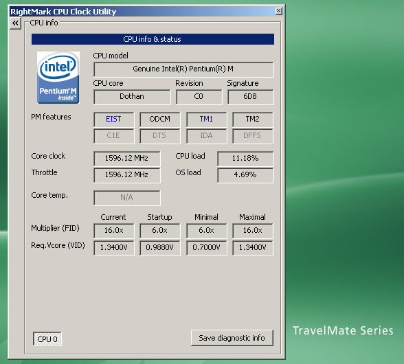This screenshot has width=404, height=364.
Task: Click the Multiplier (FID) label
Action: (x=55, y=228)
